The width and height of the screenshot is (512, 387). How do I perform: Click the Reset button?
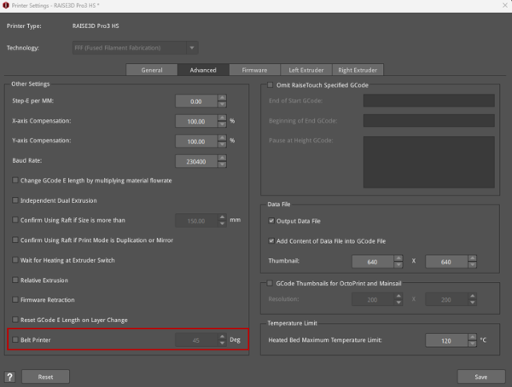pyautogui.click(x=45, y=376)
